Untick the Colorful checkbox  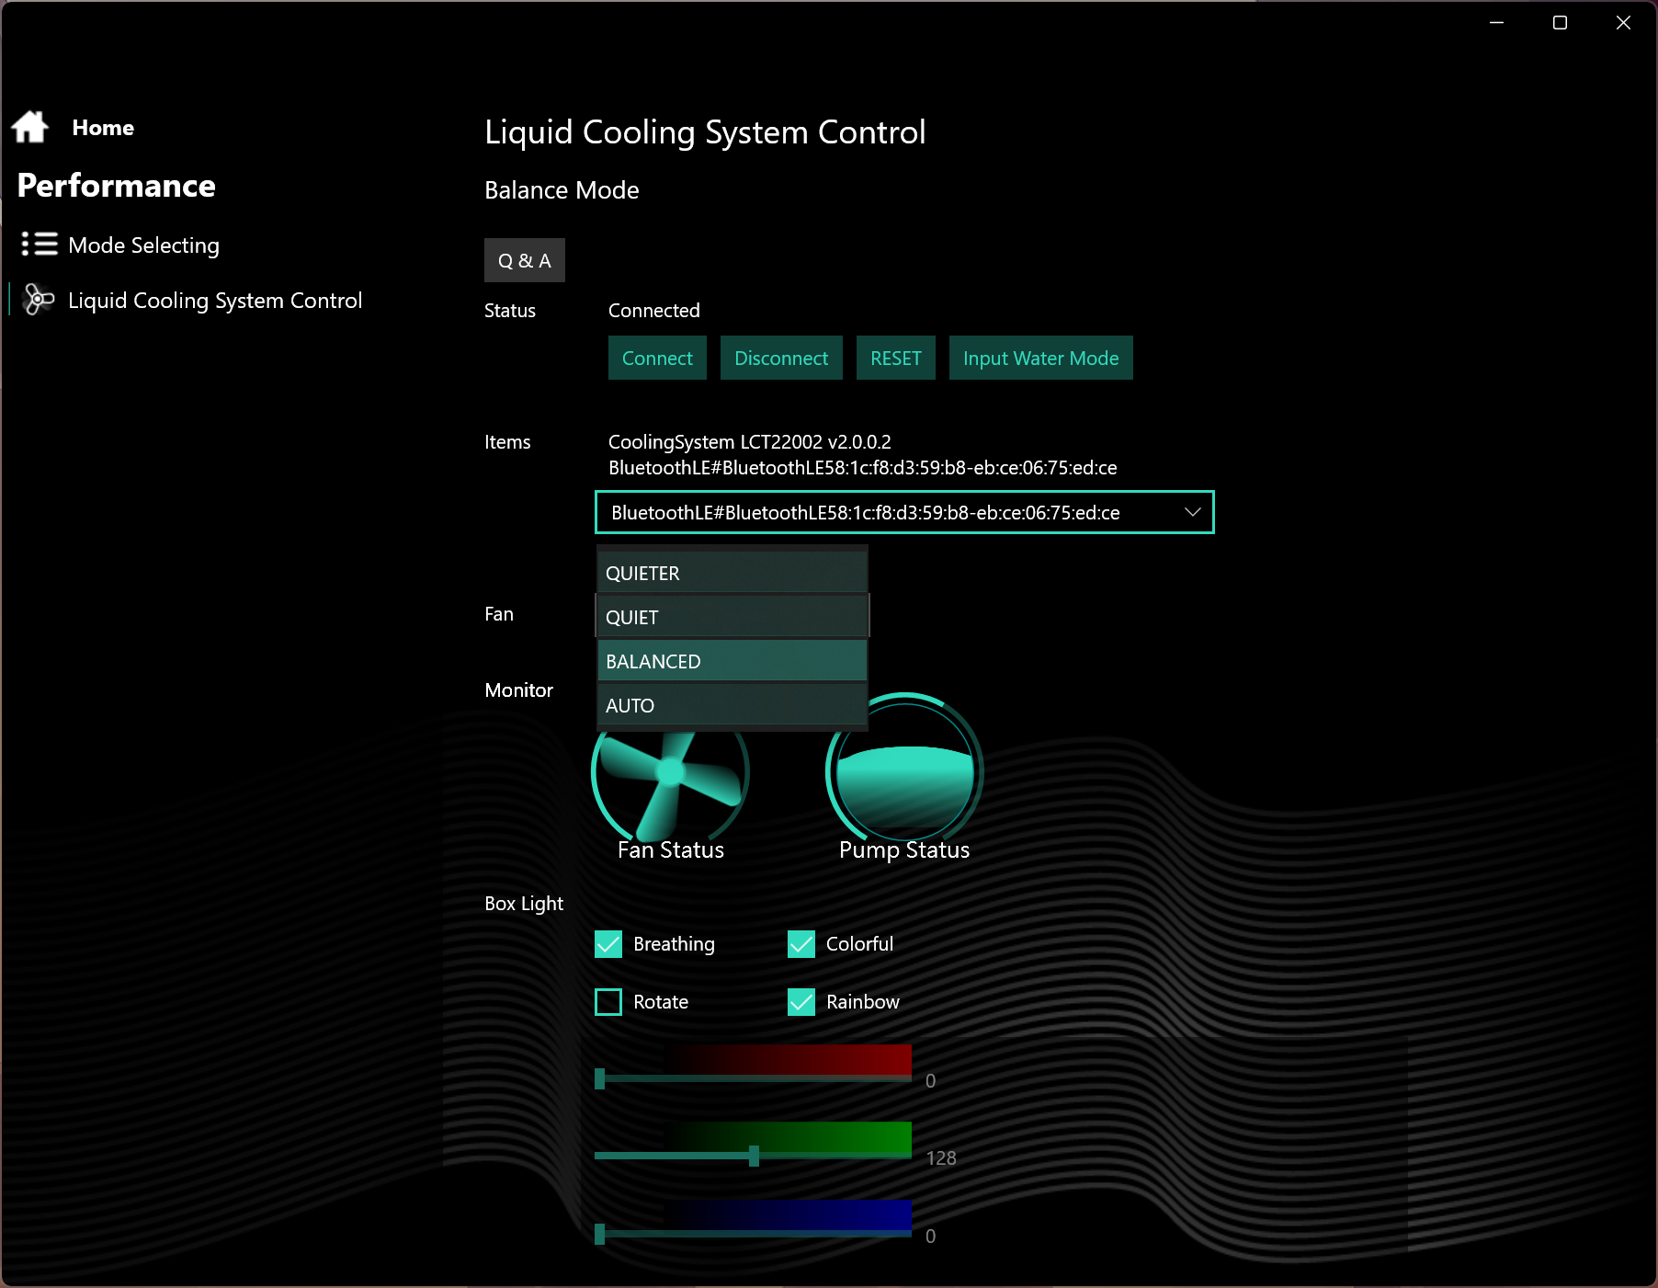click(801, 944)
